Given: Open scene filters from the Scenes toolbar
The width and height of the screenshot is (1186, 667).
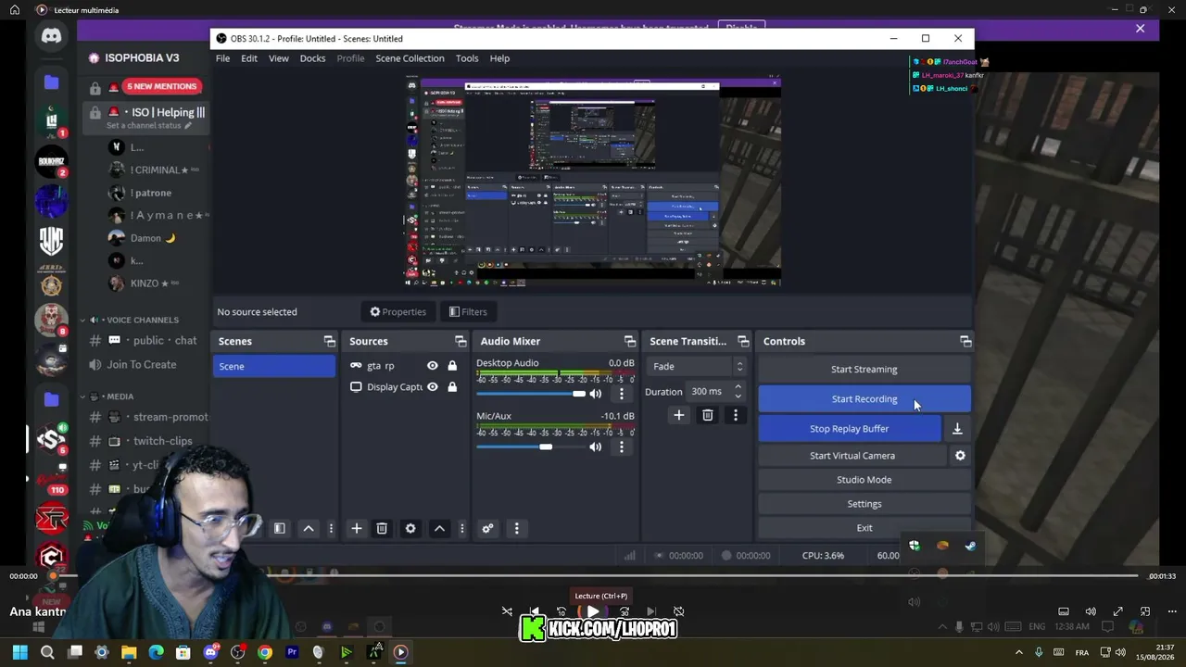Looking at the screenshot, I should tap(280, 528).
